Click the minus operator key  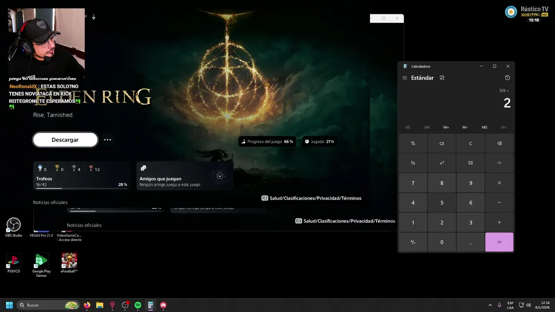(499, 202)
